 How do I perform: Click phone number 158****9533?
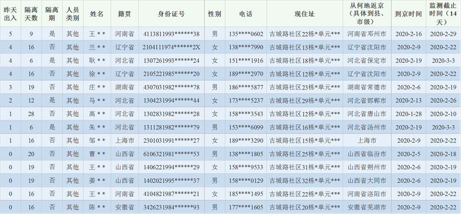[x=246, y=167]
